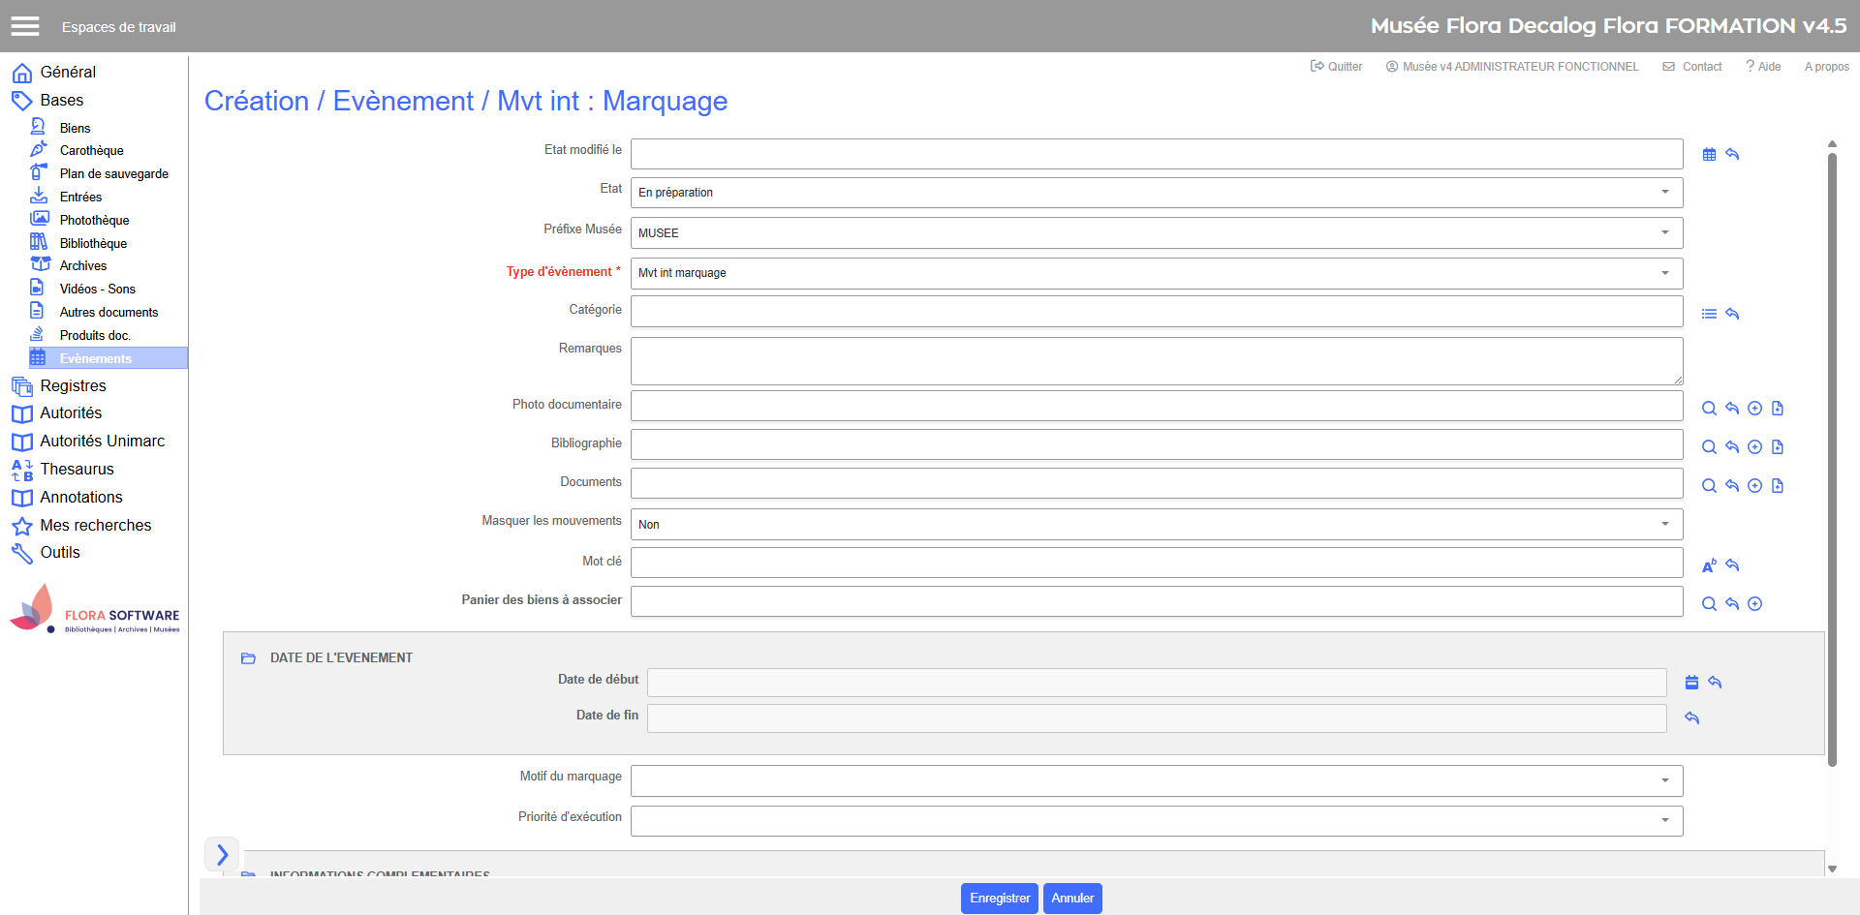This screenshot has width=1860, height=915.
Task: Select Photothèque in the Bases menu
Action: point(94,221)
